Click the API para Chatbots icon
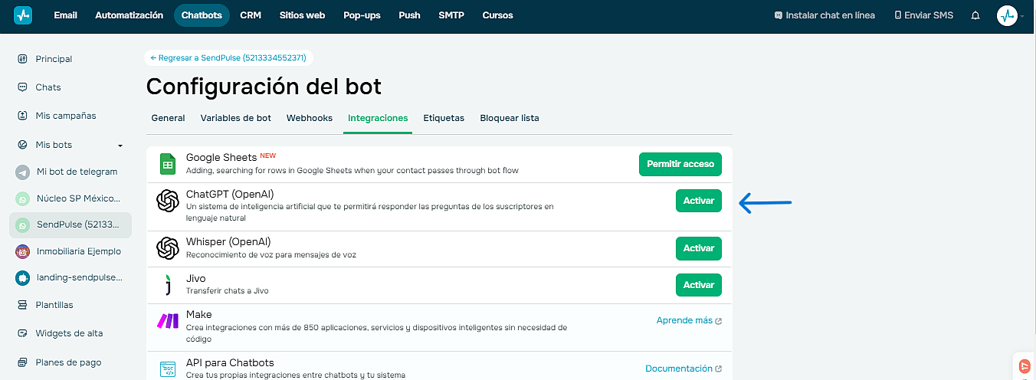 point(168,369)
